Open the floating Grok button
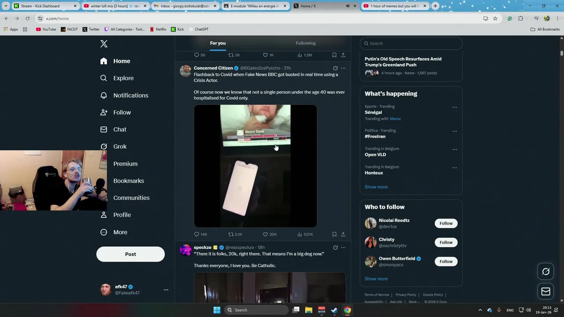Viewport: 564px width, 317px height. point(546,272)
